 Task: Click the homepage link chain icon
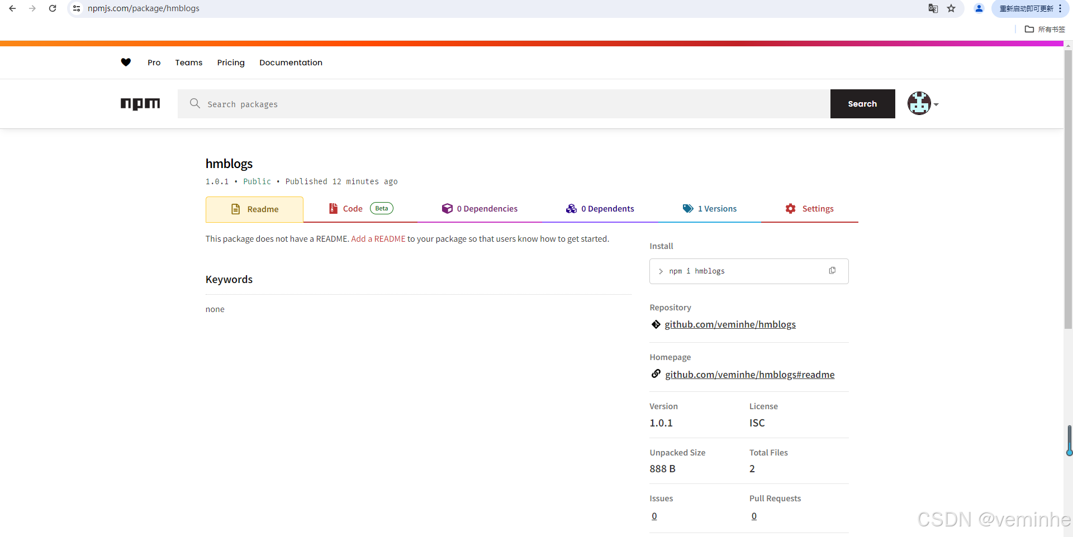click(x=656, y=374)
